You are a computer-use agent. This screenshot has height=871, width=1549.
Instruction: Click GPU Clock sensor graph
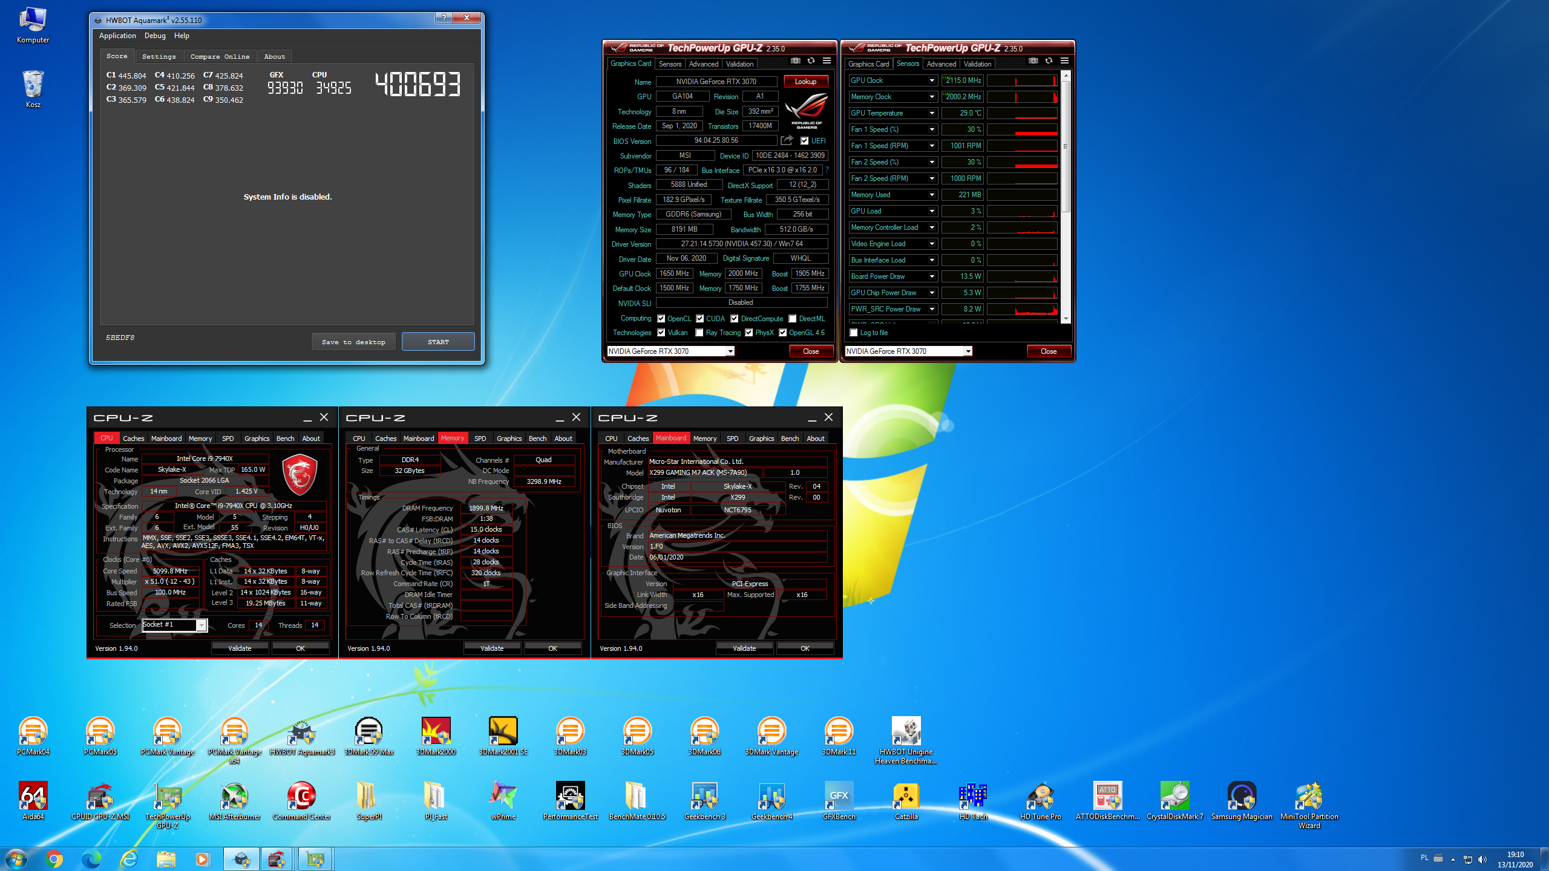click(1023, 80)
